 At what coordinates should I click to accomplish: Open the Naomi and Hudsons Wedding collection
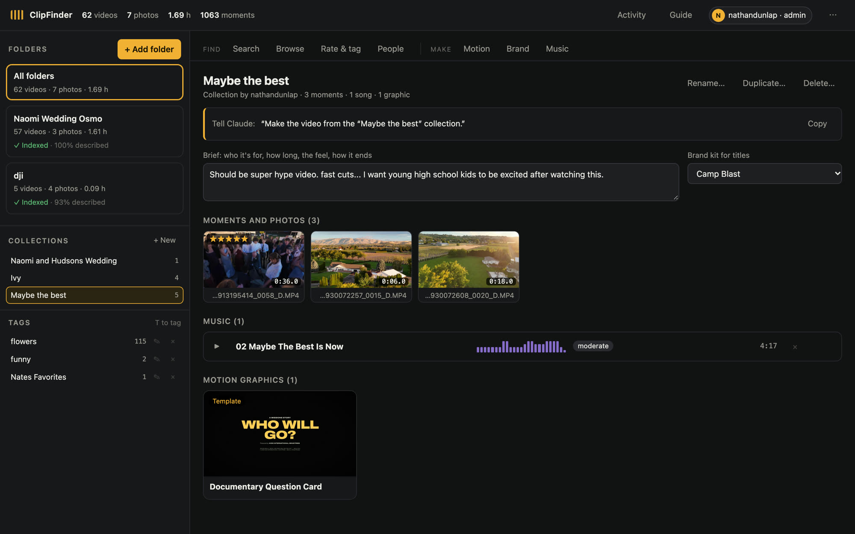[94, 261]
